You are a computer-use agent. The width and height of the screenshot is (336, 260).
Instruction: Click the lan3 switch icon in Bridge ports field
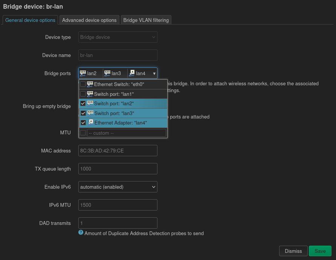tap(107, 73)
